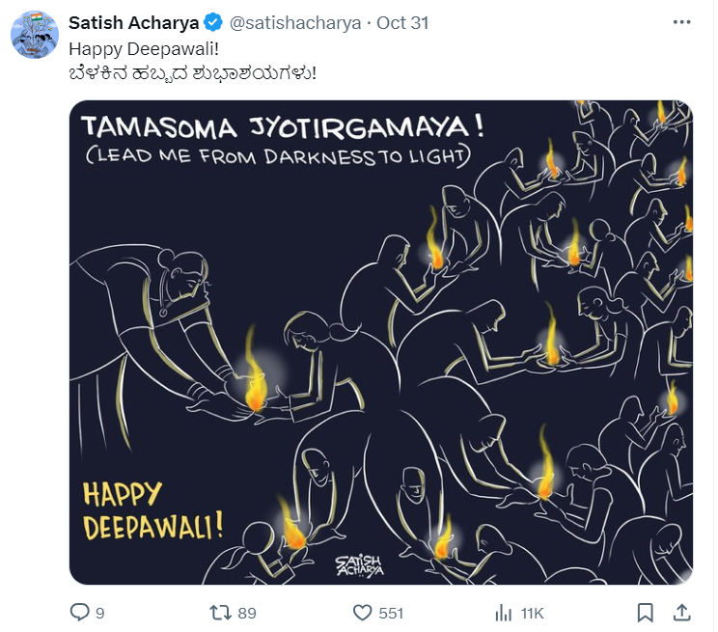Screen dimensions: 718x632
Task: Bookmark this post
Action: [646, 613]
